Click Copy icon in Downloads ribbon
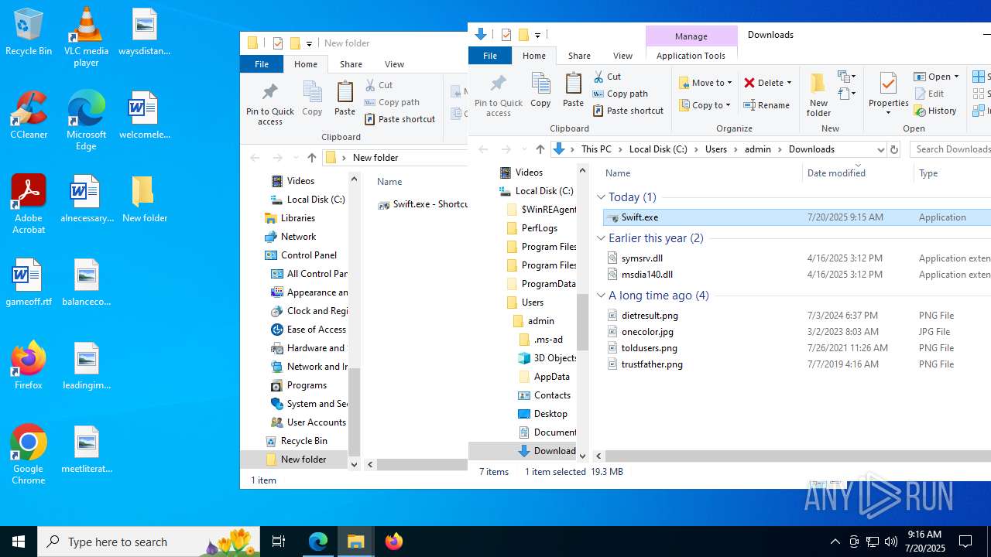Viewport: 991px width, 557px height. 540,90
